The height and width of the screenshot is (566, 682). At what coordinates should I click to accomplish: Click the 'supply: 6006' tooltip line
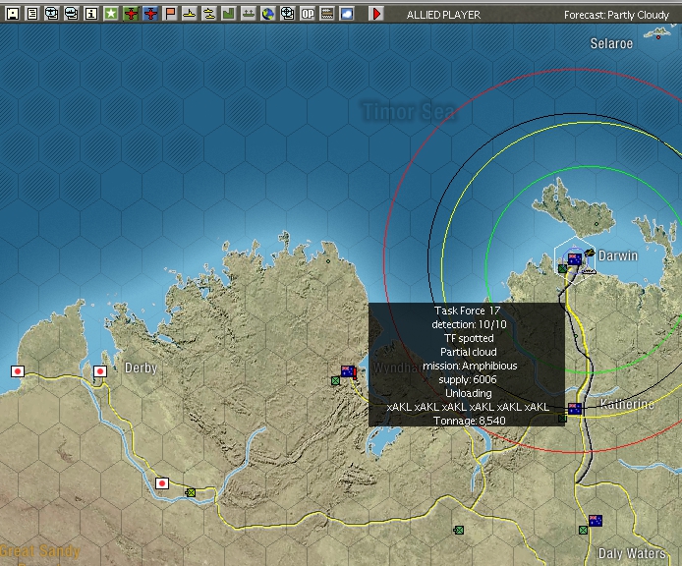467,379
